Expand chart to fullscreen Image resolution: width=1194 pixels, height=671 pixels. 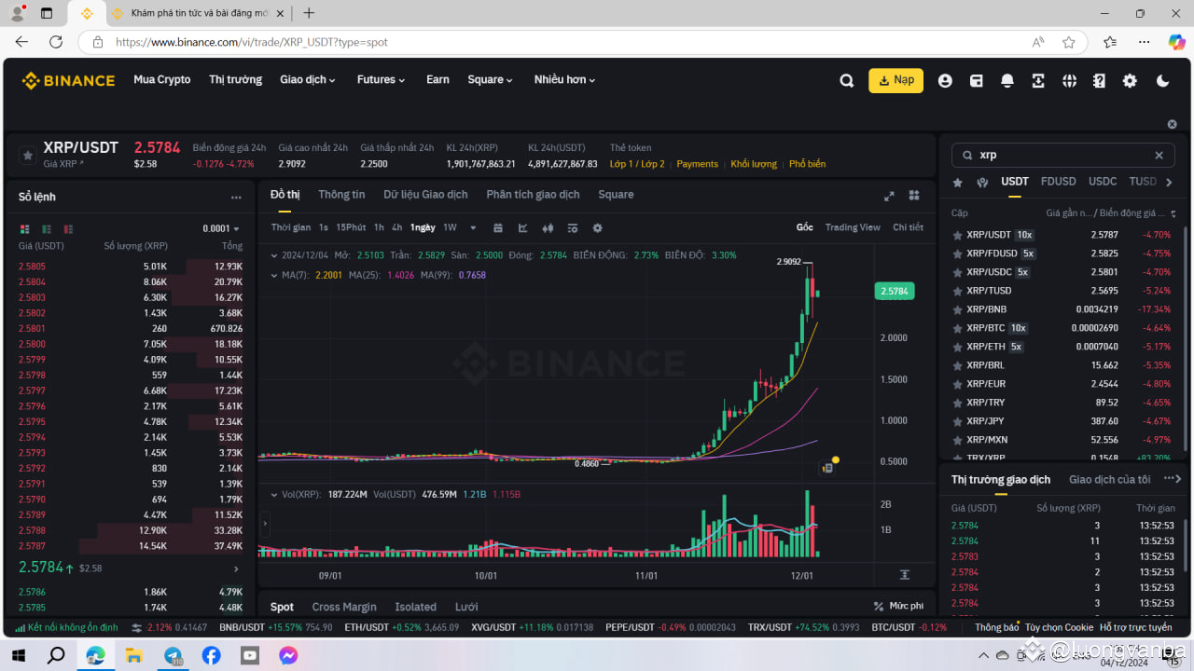pyautogui.click(x=889, y=196)
